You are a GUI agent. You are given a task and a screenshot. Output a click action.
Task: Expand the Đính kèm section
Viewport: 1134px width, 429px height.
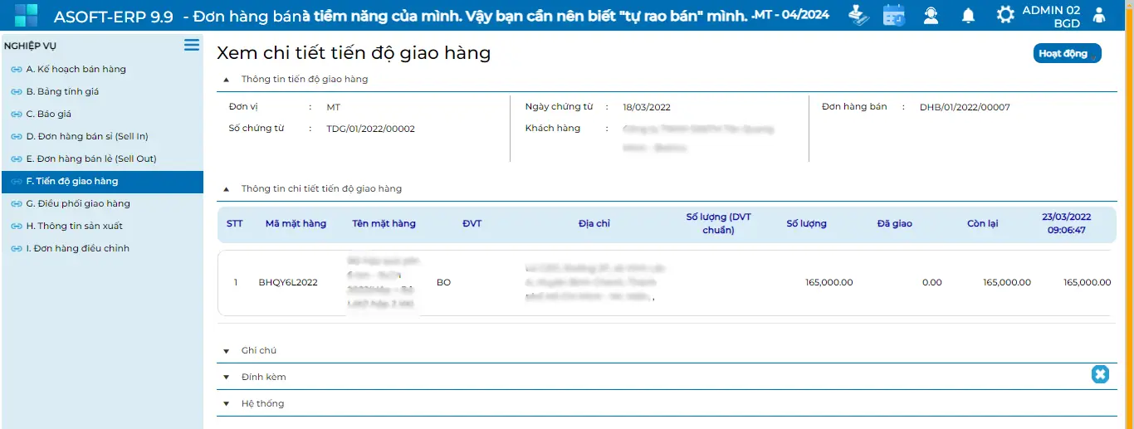click(x=226, y=378)
